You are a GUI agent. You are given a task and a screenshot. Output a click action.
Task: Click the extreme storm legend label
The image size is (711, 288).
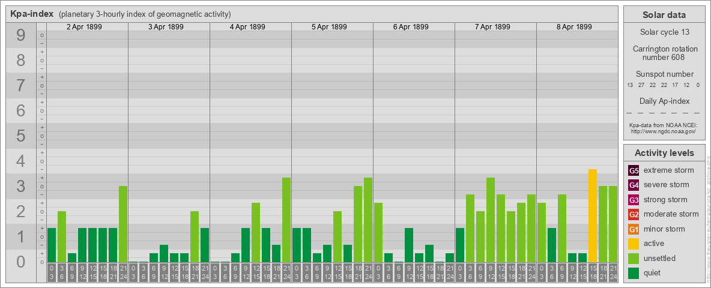point(669,170)
